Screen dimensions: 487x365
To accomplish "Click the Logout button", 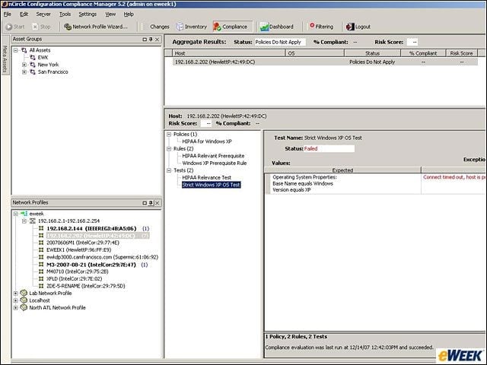I will coord(358,27).
